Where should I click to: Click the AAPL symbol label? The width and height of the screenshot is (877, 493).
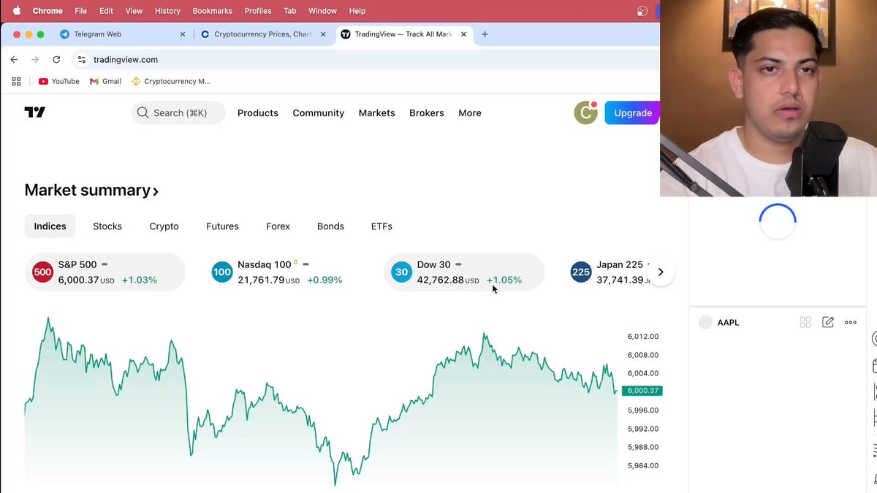click(728, 323)
